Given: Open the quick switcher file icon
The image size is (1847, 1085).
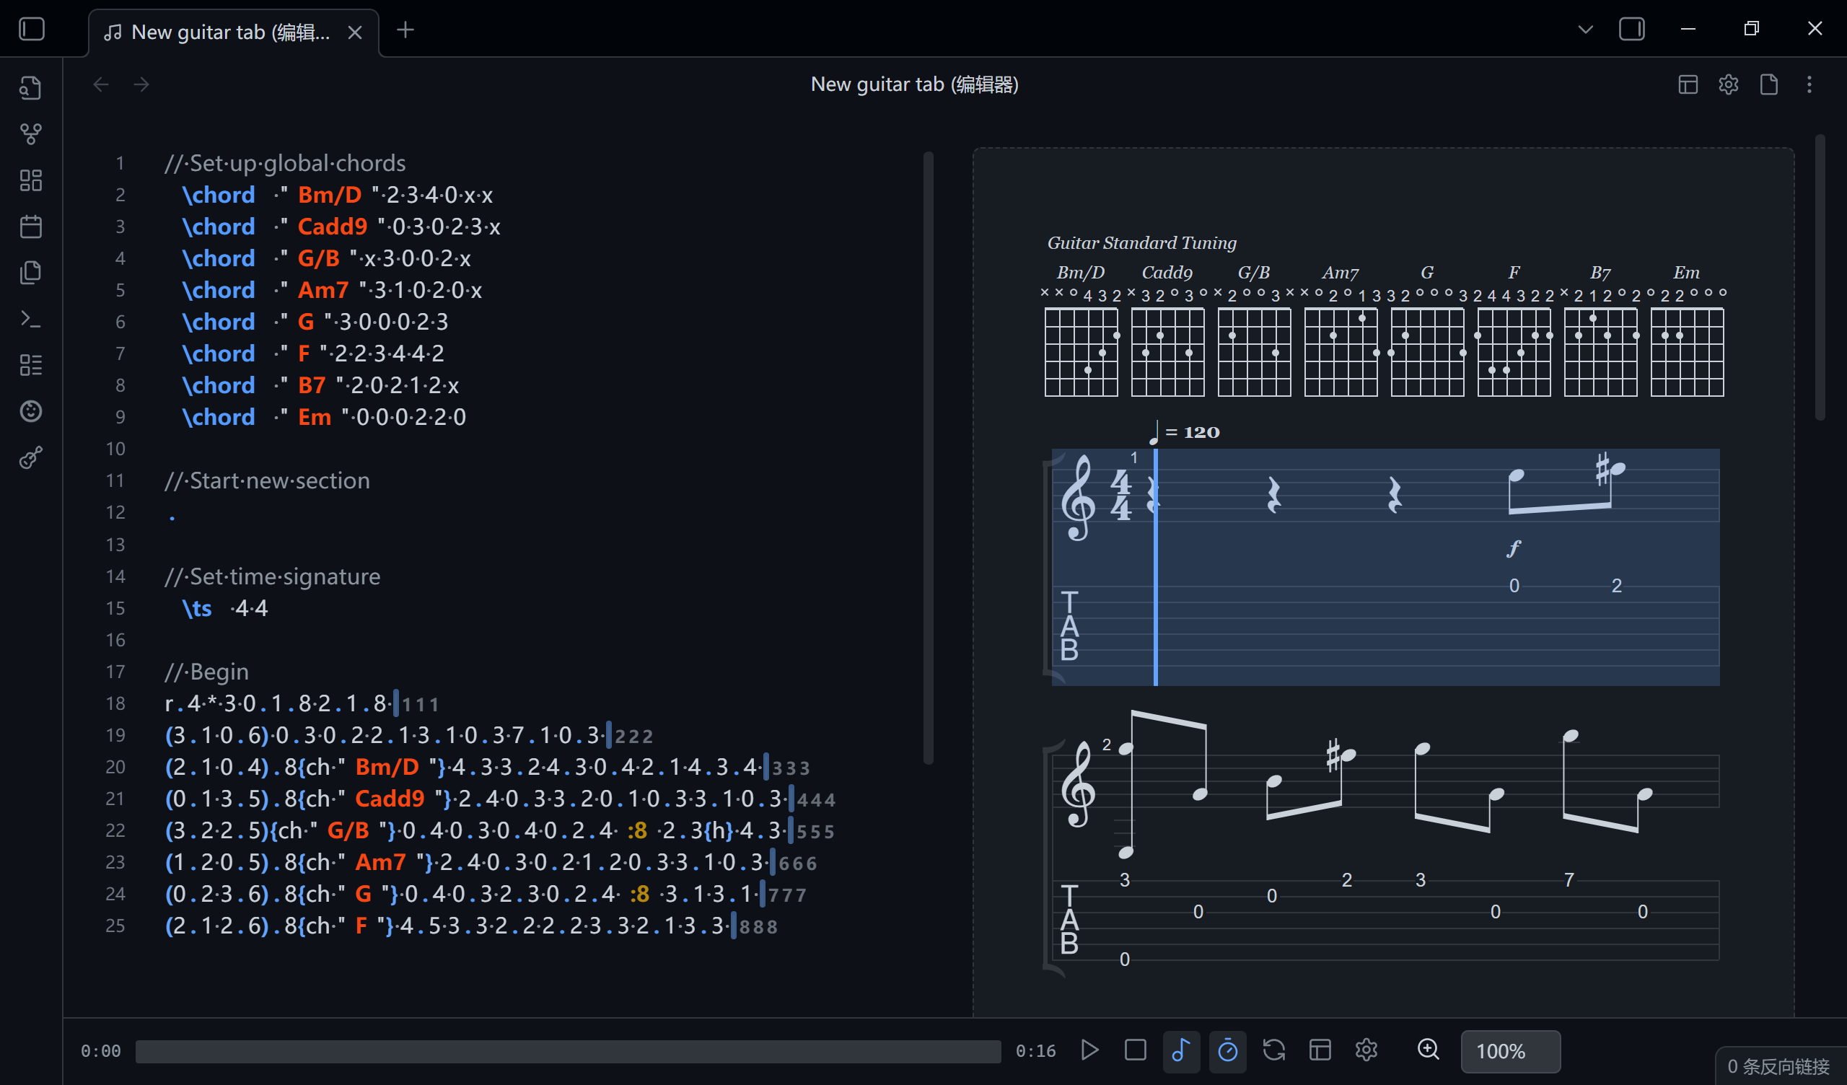Looking at the screenshot, I should pos(31,88).
